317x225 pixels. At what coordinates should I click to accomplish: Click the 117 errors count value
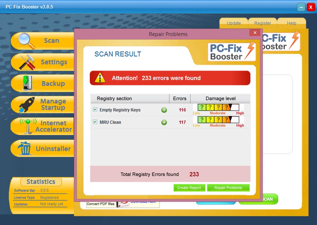[x=182, y=122]
